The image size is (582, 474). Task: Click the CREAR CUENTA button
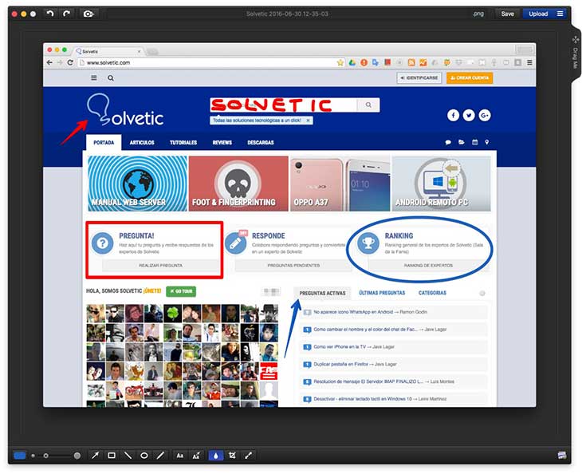tap(470, 78)
